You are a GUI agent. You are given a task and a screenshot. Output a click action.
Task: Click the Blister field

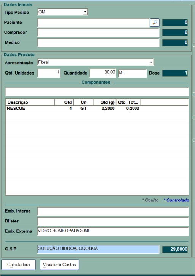[x=113, y=222]
